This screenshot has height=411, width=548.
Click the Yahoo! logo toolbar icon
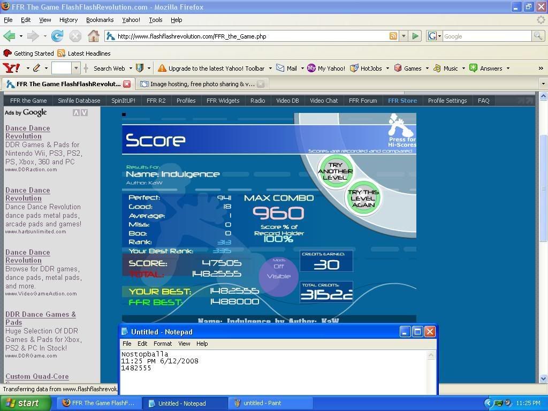(x=11, y=68)
